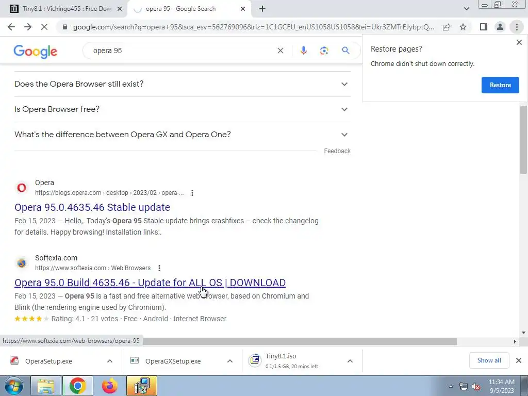Viewport: 528px width, 396px height.
Task: Open the Windows Start menu
Action: tap(14, 386)
